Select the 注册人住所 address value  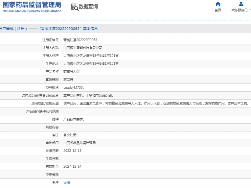[x=91, y=56]
